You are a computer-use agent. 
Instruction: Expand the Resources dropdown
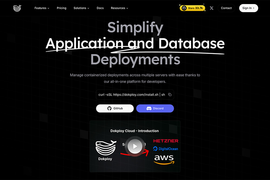click(119, 8)
